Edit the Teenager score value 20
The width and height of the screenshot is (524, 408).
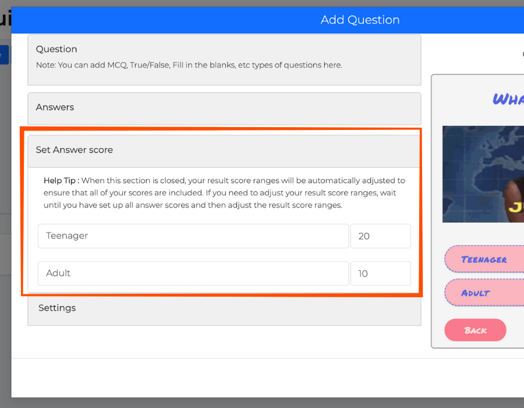(380, 236)
